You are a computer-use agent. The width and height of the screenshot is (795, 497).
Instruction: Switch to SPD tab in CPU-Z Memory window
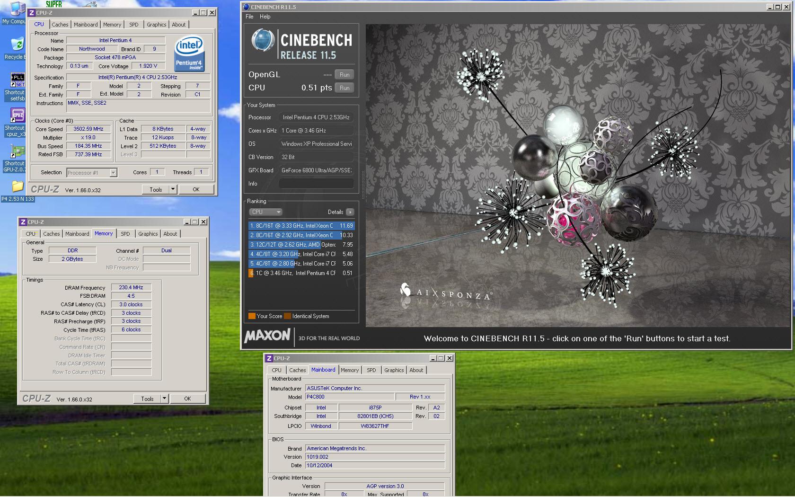[125, 234]
